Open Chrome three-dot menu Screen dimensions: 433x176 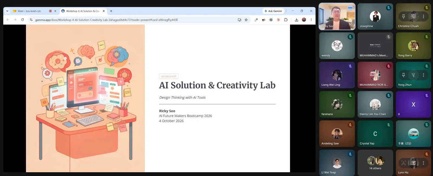coord(311,20)
